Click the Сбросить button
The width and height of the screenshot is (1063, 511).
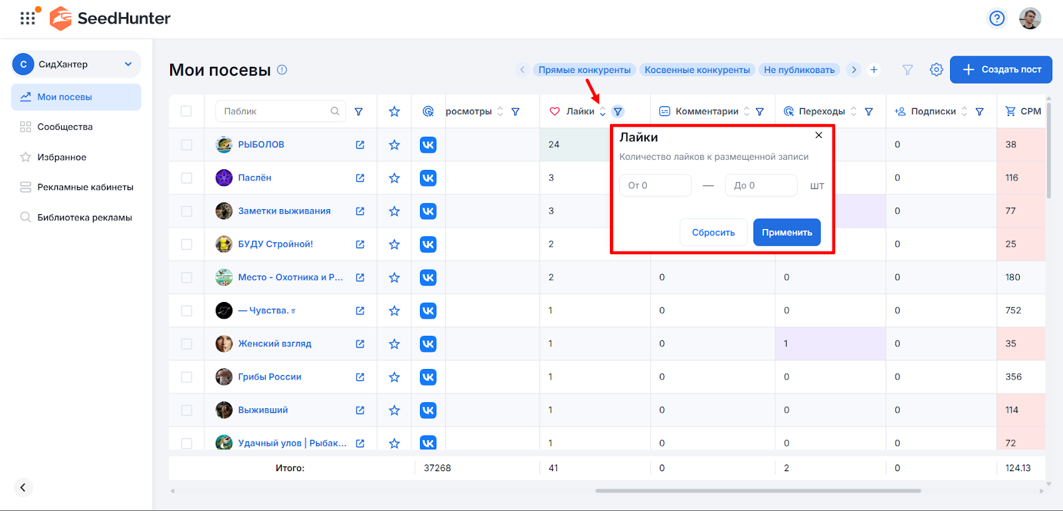click(714, 232)
